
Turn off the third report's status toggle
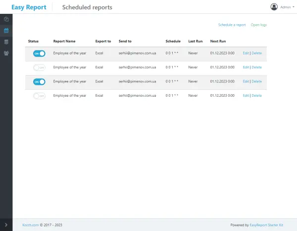click(x=39, y=82)
